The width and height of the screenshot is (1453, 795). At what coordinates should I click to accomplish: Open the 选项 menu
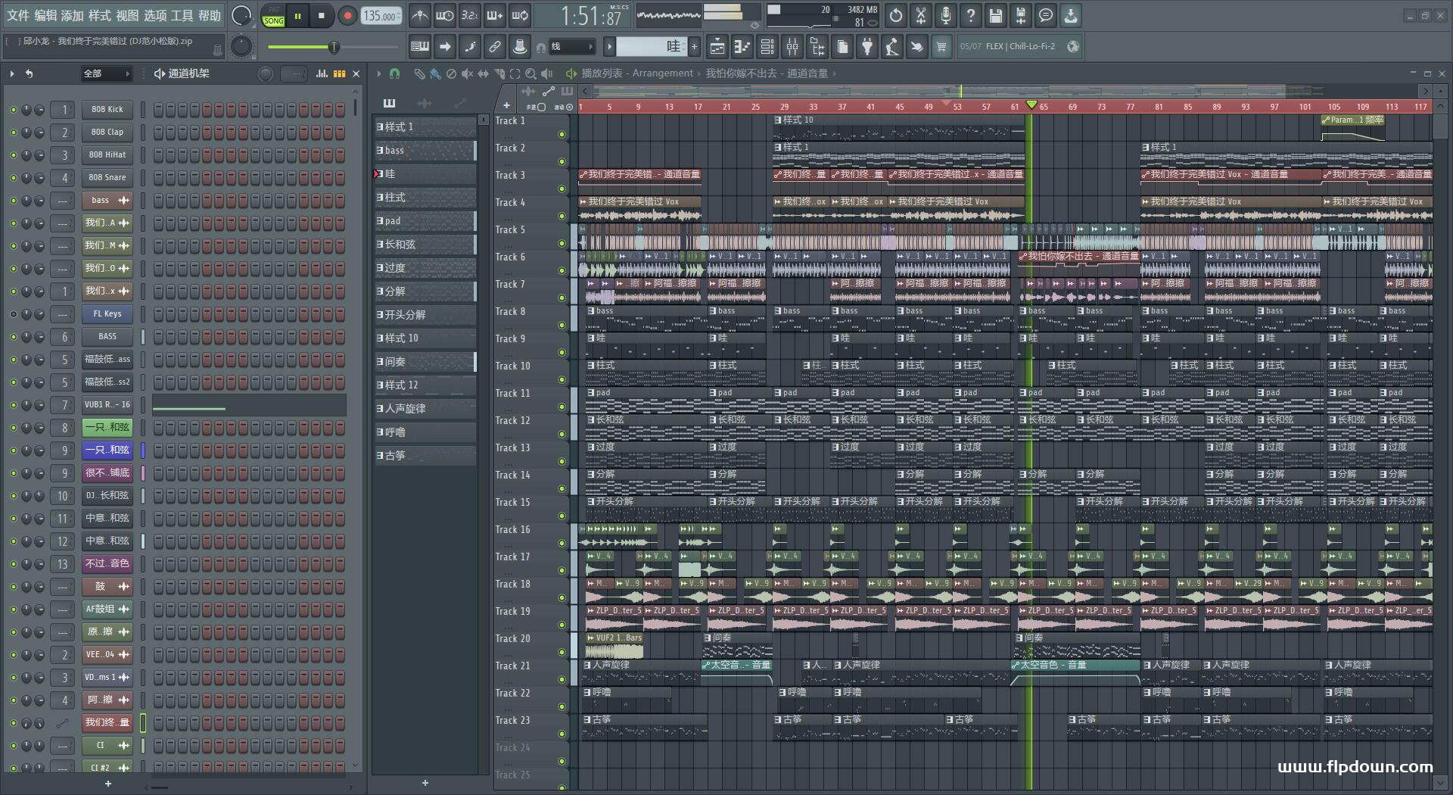pyautogui.click(x=154, y=15)
